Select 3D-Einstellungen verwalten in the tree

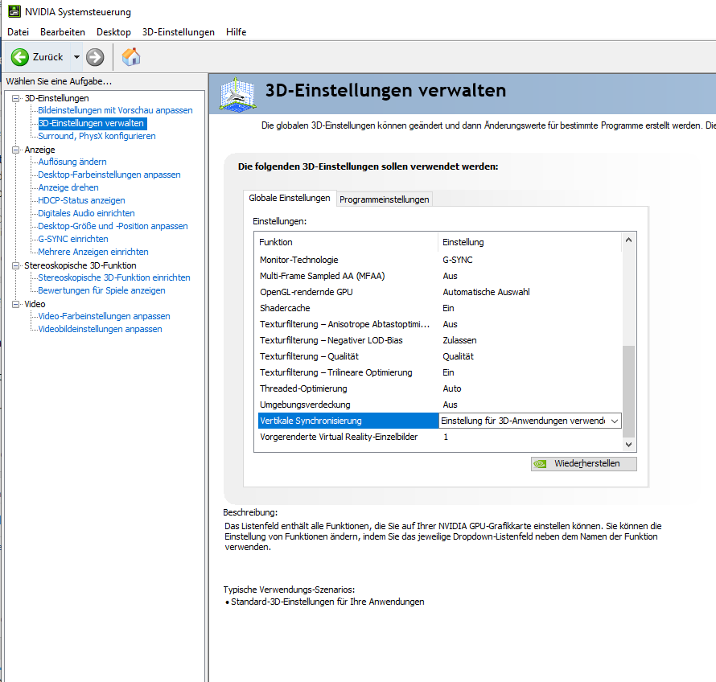[x=91, y=123]
